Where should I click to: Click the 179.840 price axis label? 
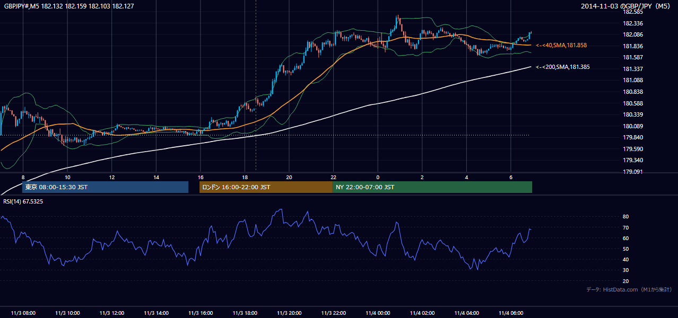tap(633, 138)
